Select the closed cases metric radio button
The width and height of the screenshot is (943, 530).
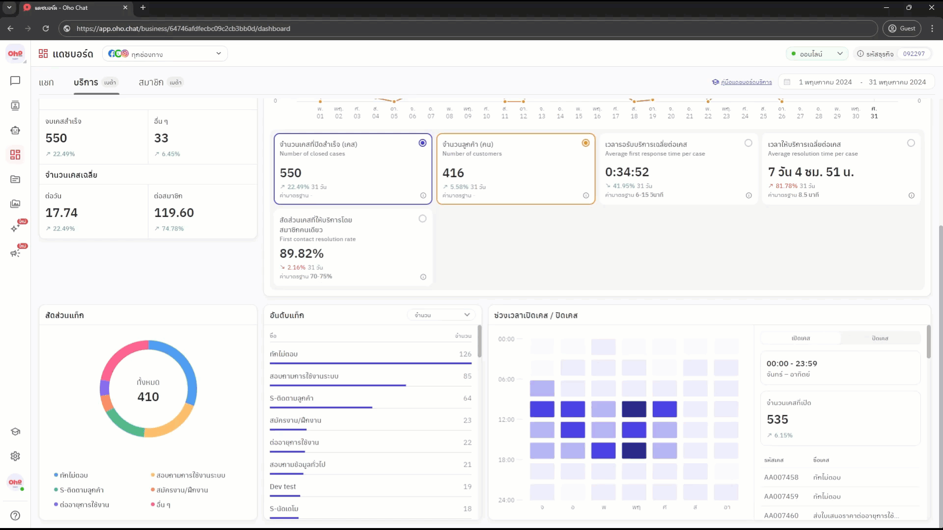click(x=422, y=143)
